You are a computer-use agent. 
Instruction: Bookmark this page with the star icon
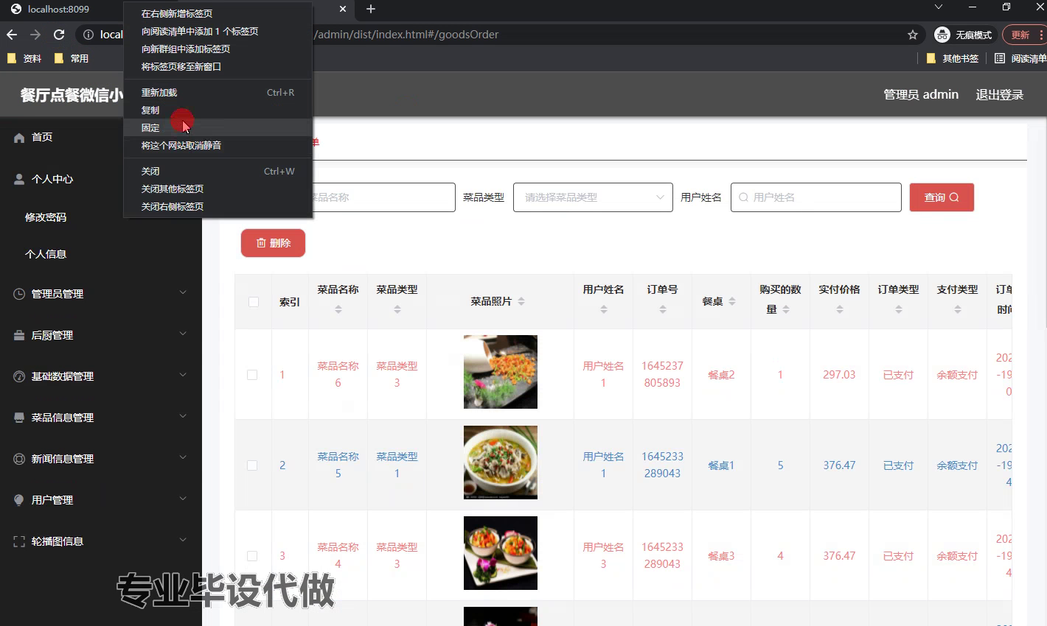[x=913, y=35]
